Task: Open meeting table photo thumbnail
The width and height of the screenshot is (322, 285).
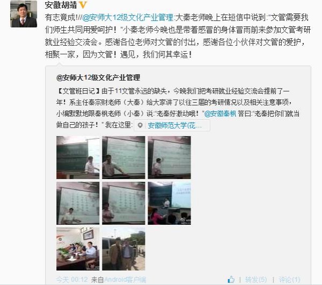Action: coord(78,249)
